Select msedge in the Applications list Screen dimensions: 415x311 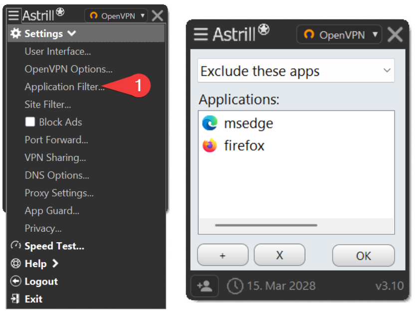(x=248, y=124)
